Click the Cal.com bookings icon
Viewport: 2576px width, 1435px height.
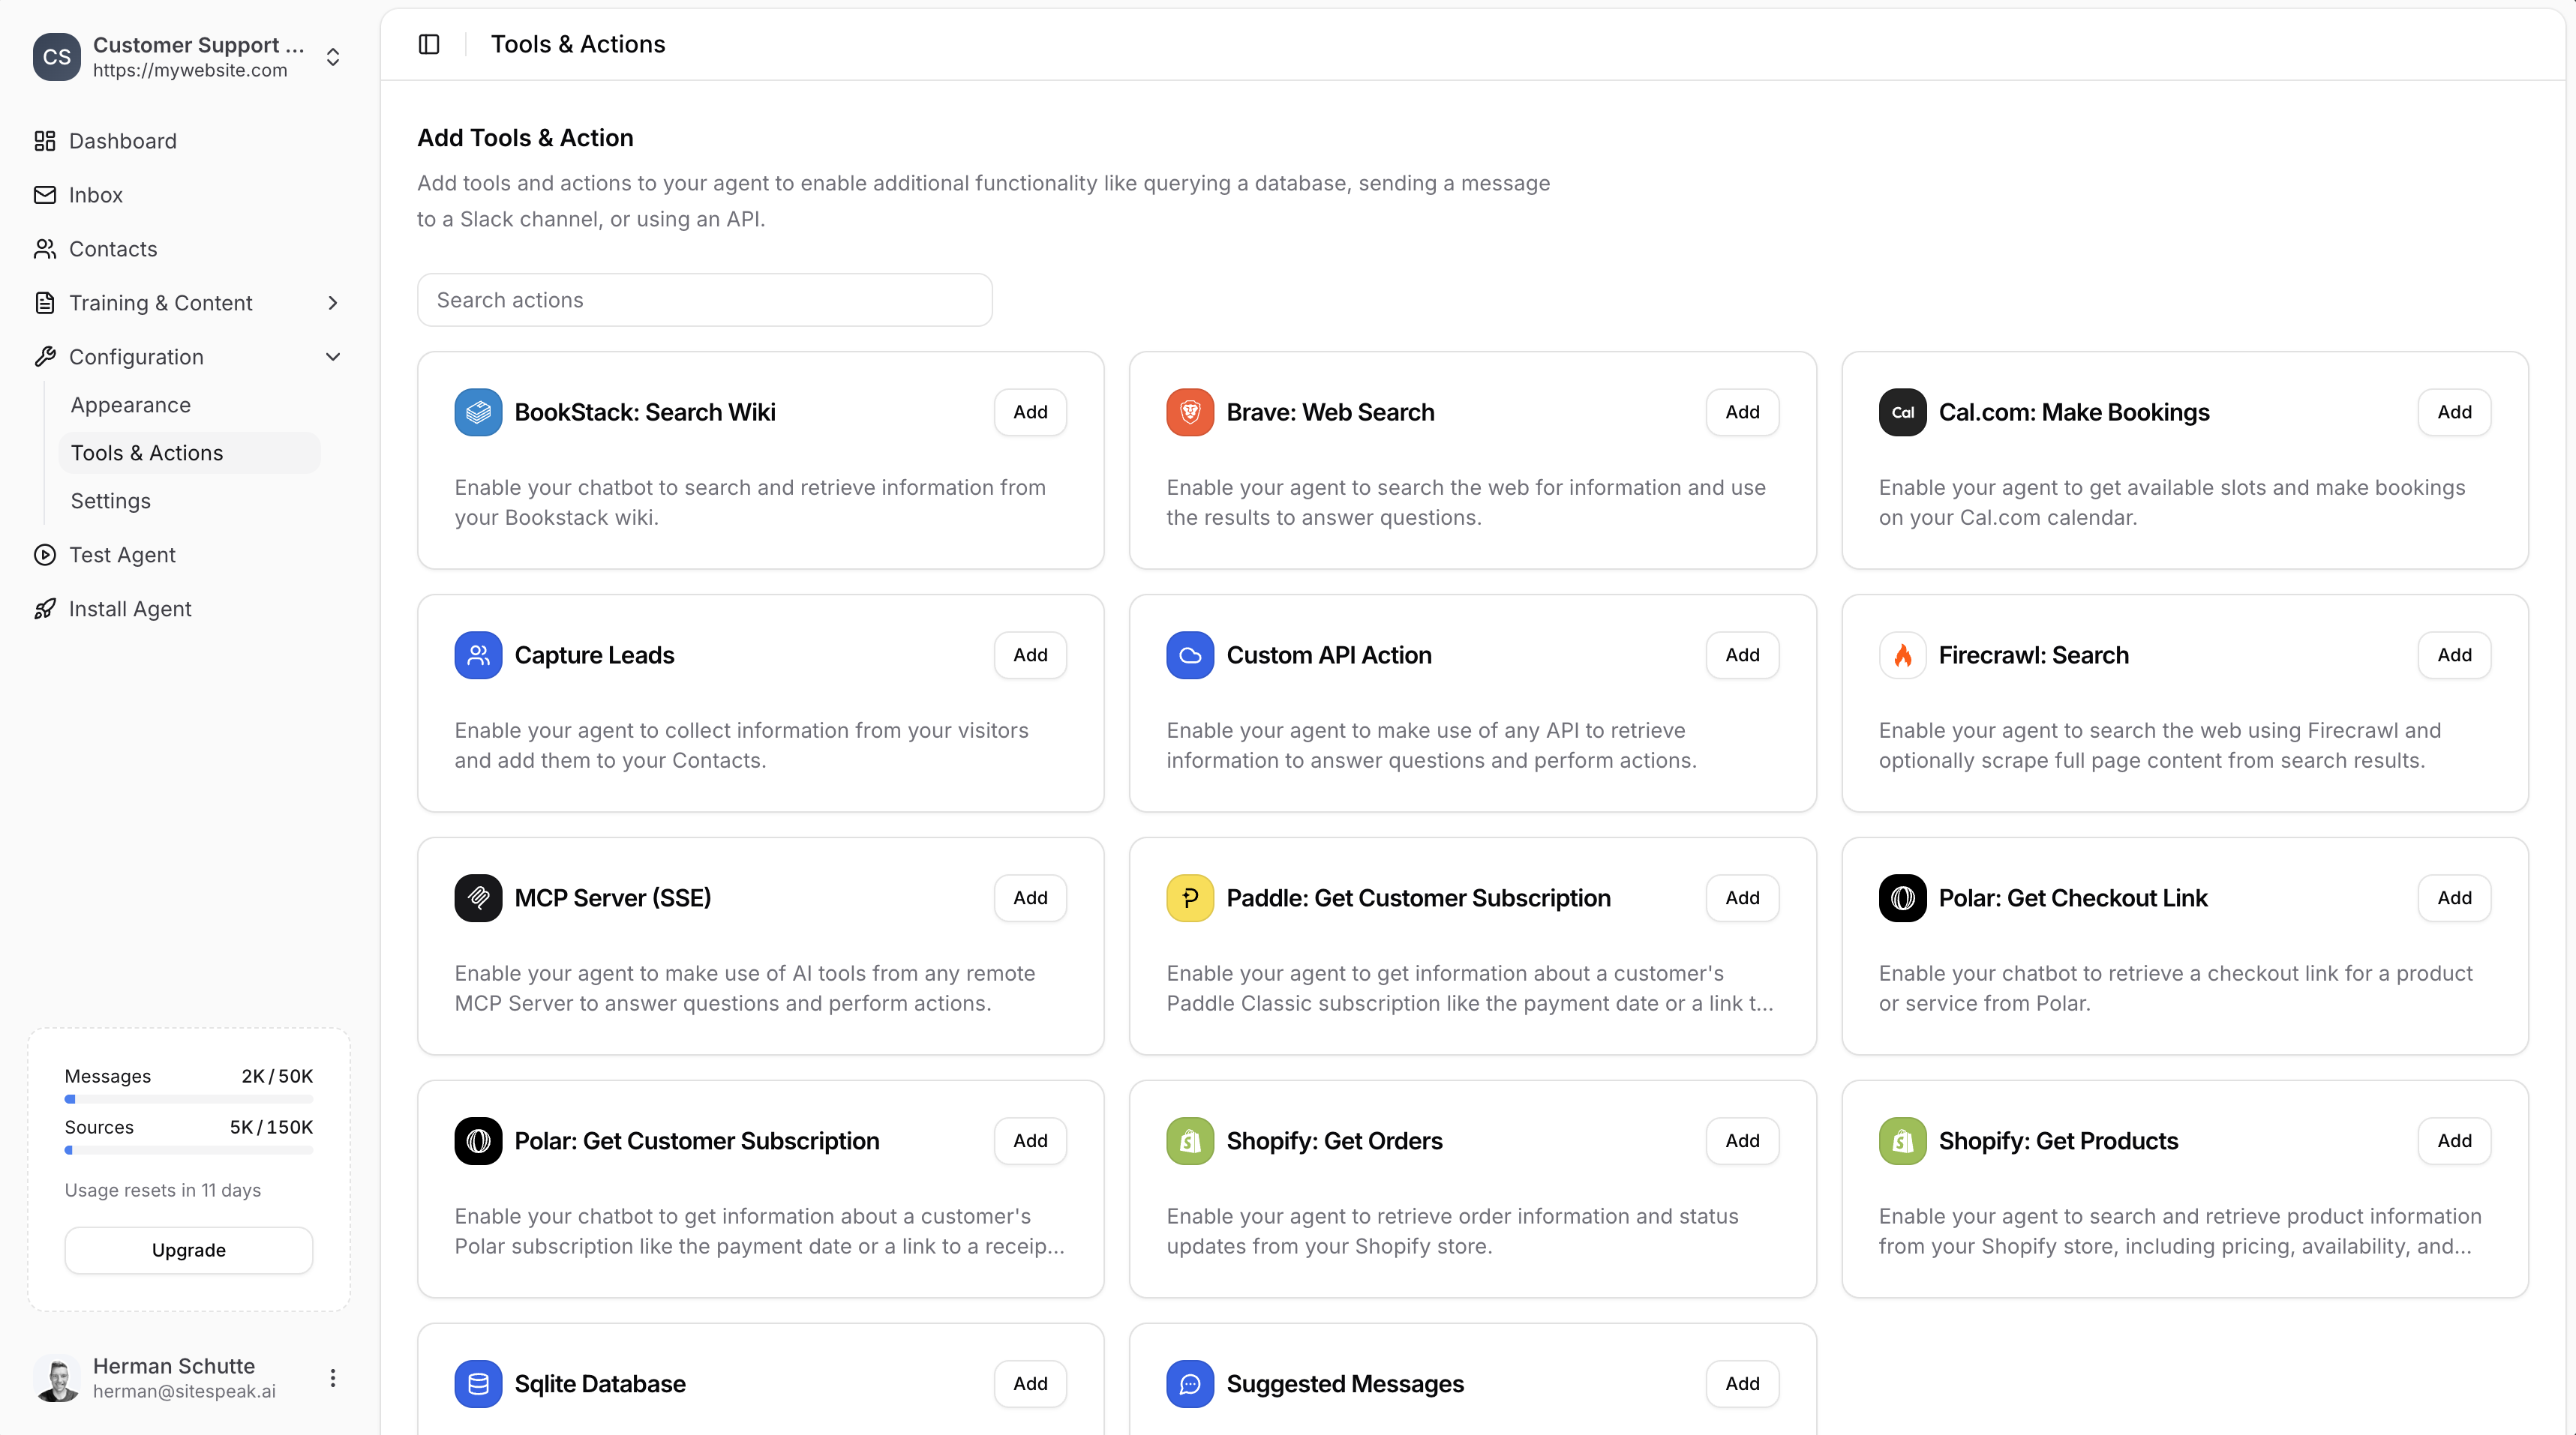1902,411
